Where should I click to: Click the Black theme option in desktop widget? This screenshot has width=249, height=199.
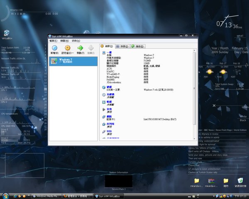point(243,120)
